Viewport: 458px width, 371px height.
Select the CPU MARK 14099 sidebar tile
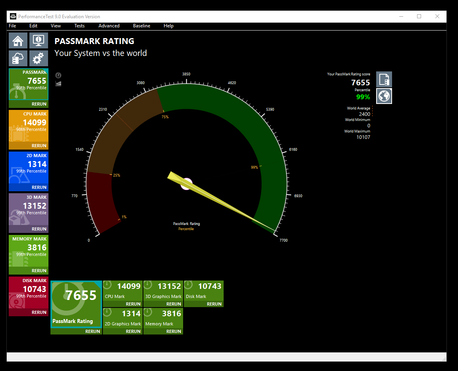coord(29,126)
